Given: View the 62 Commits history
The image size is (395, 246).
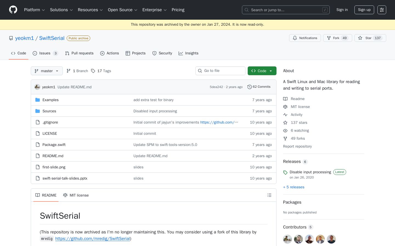Looking at the screenshot, I should (259, 87).
